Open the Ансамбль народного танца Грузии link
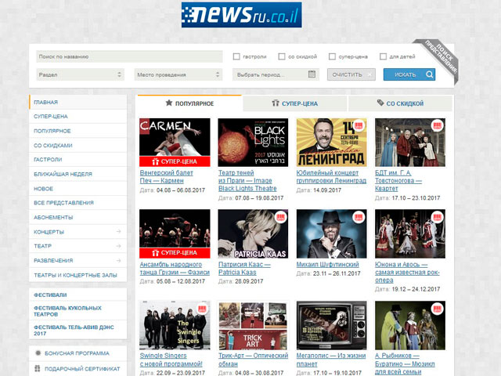This screenshot has width=501, height=376. point(175,268)
